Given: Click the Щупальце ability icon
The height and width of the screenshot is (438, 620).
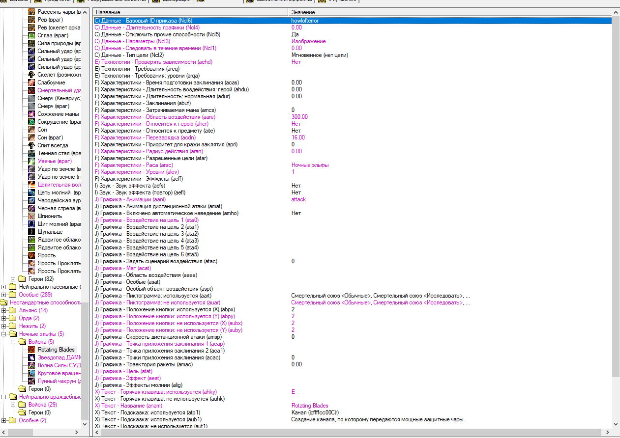Looking at the screenshot, I should pyautogui.click(x=31, y=232).
